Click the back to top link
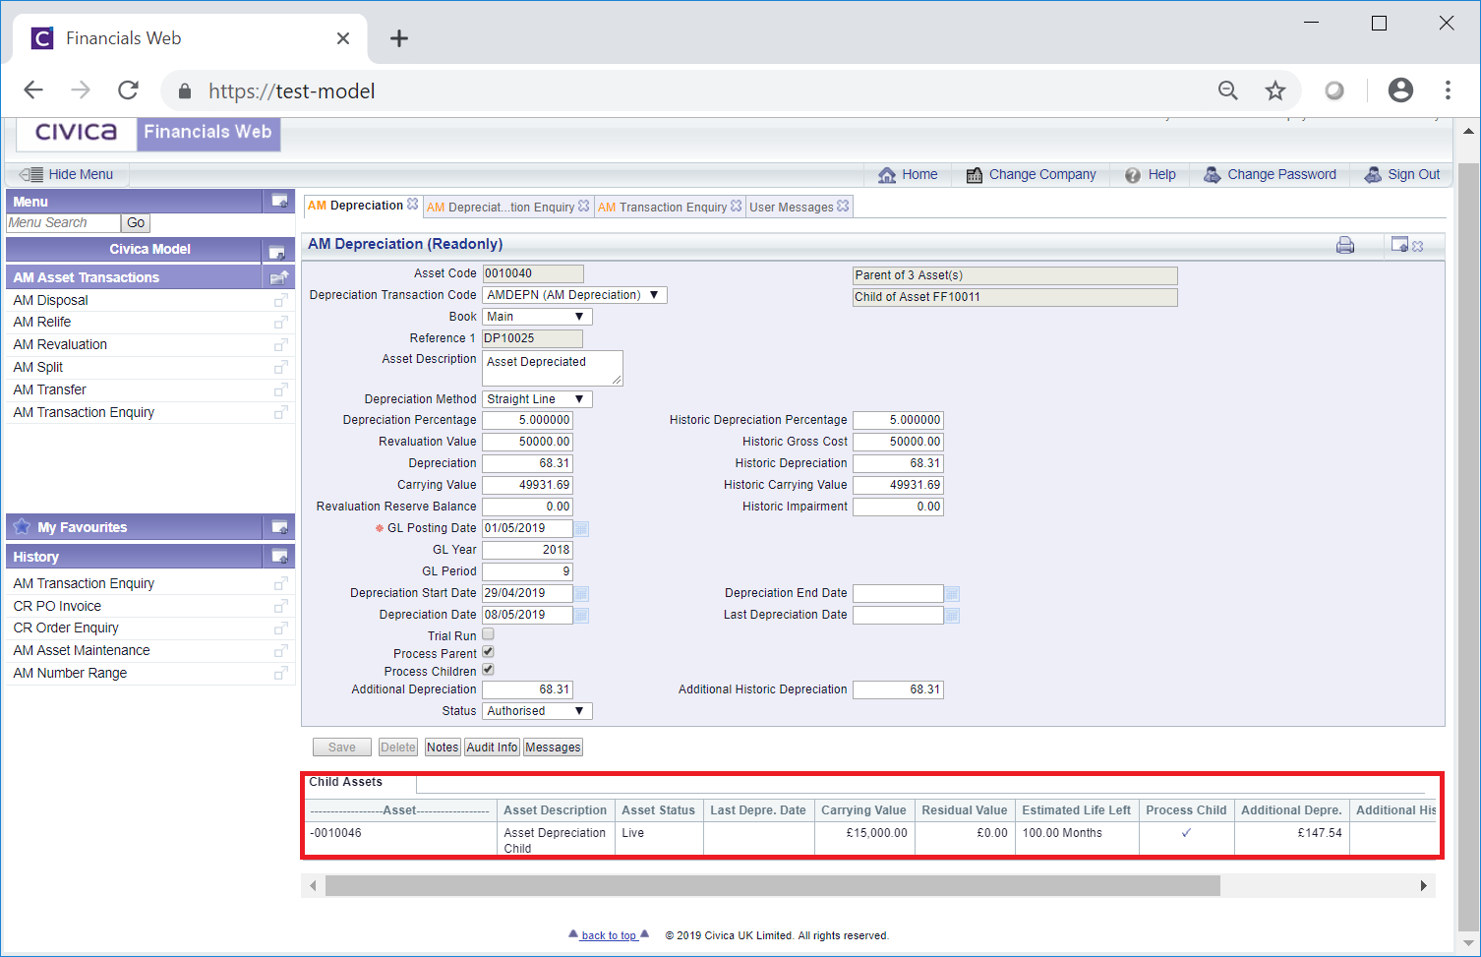1481x957 pixels. click(609, 935)
